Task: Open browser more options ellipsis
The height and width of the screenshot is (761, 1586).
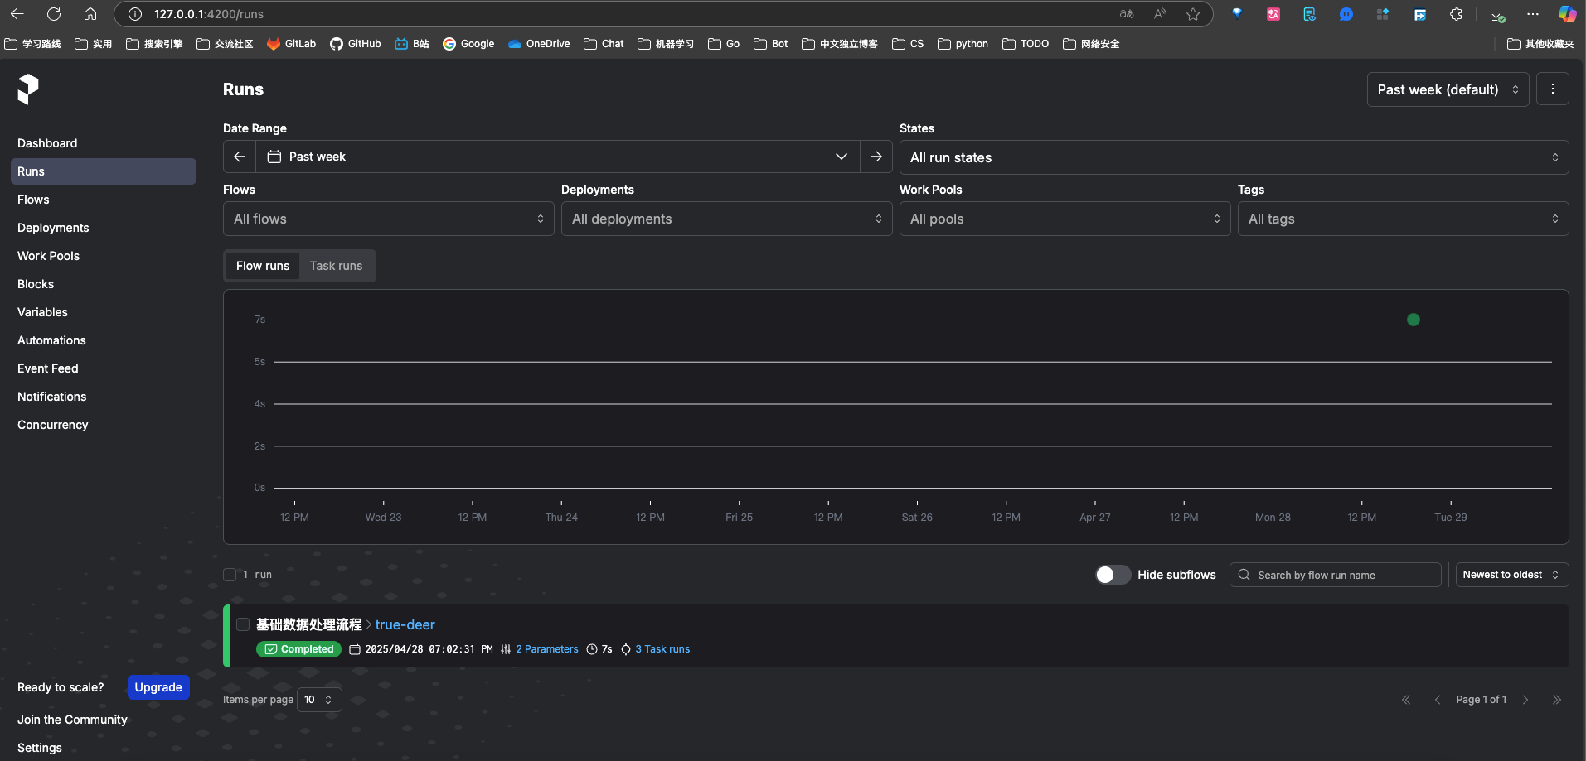Action: tap(1533, 14)
